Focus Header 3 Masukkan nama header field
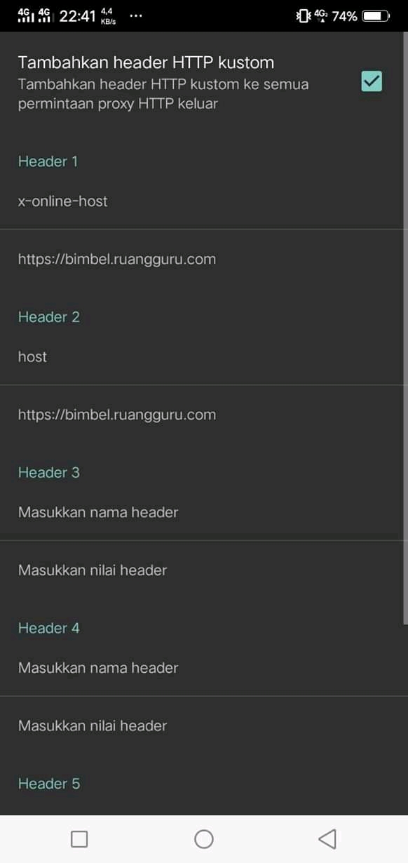 pyautogui.click(x=204, y=512)
